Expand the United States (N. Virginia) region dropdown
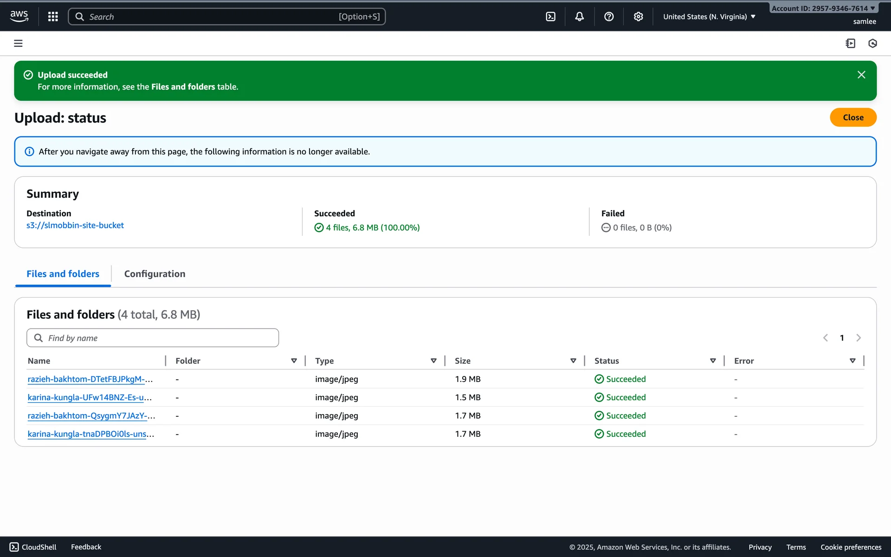891x557 pixels. [709, 17]
